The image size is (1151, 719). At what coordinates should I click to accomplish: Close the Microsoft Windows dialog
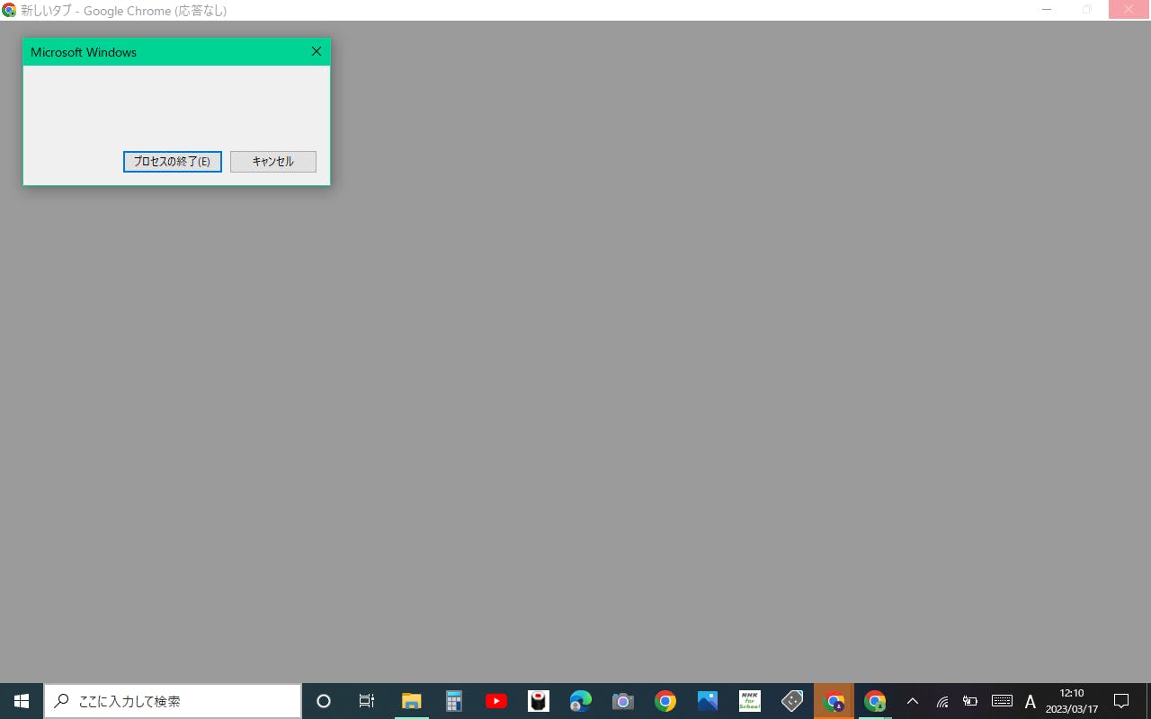pos(316,52)
